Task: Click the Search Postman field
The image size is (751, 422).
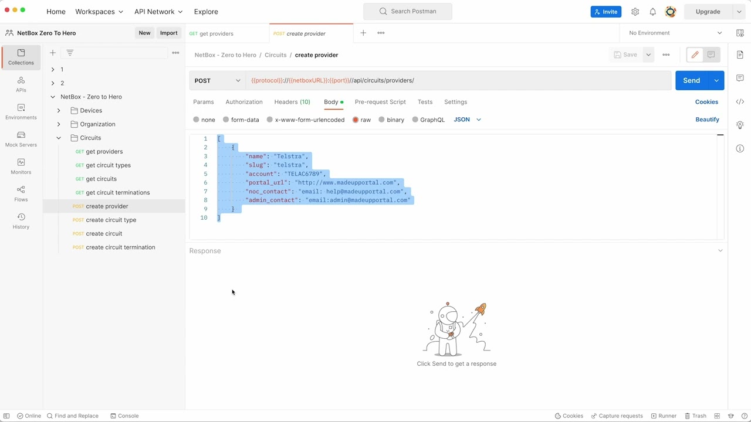Action: pos(408,11)
